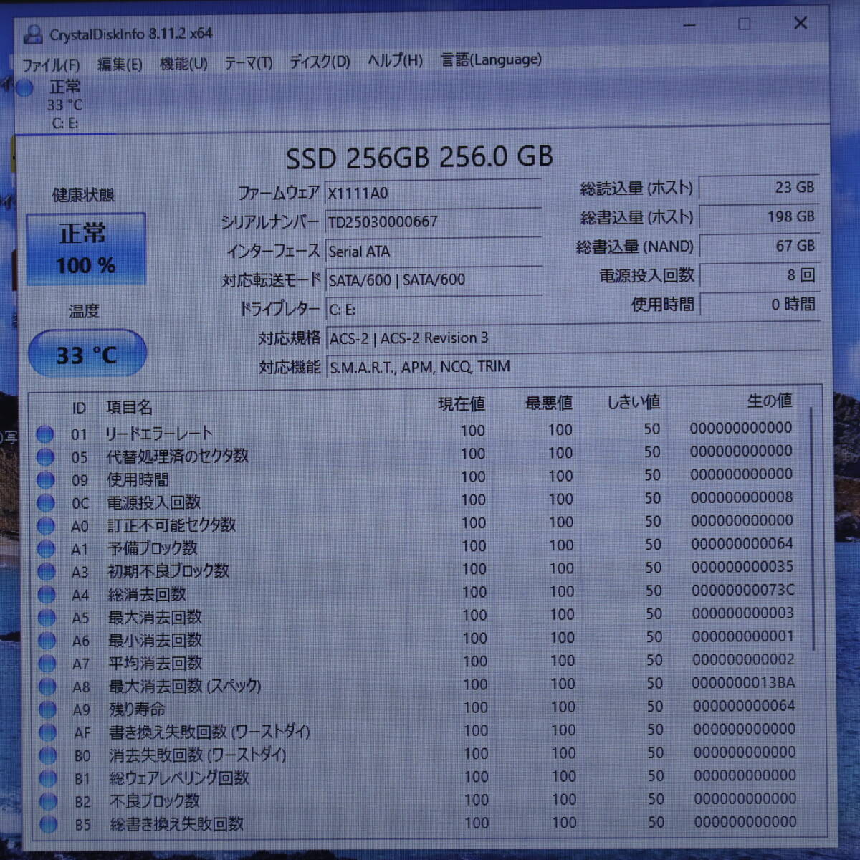Click raw value 00000000073C
This screenshot has height=860, width=860.
tap(742, 590)
